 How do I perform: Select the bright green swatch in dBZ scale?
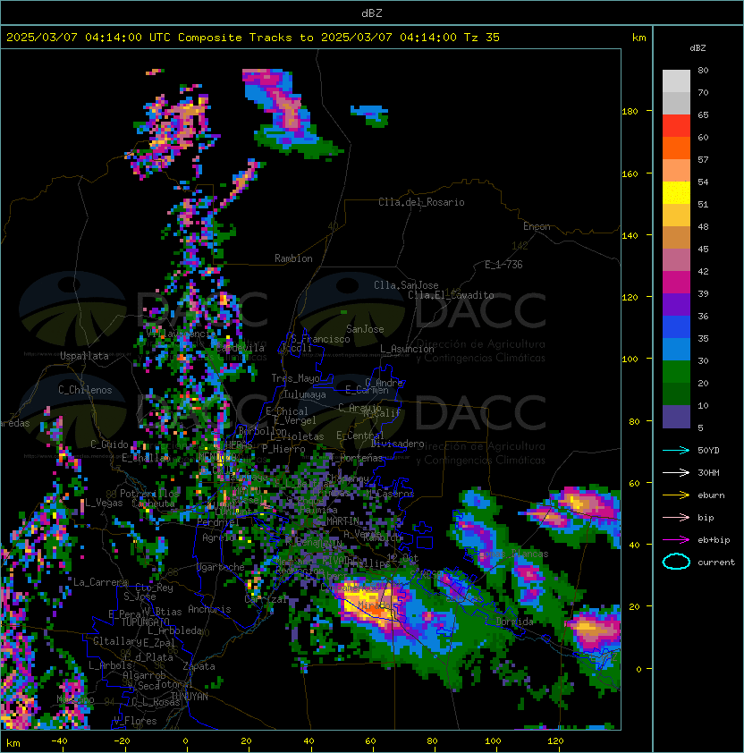[x=676, y=372]
